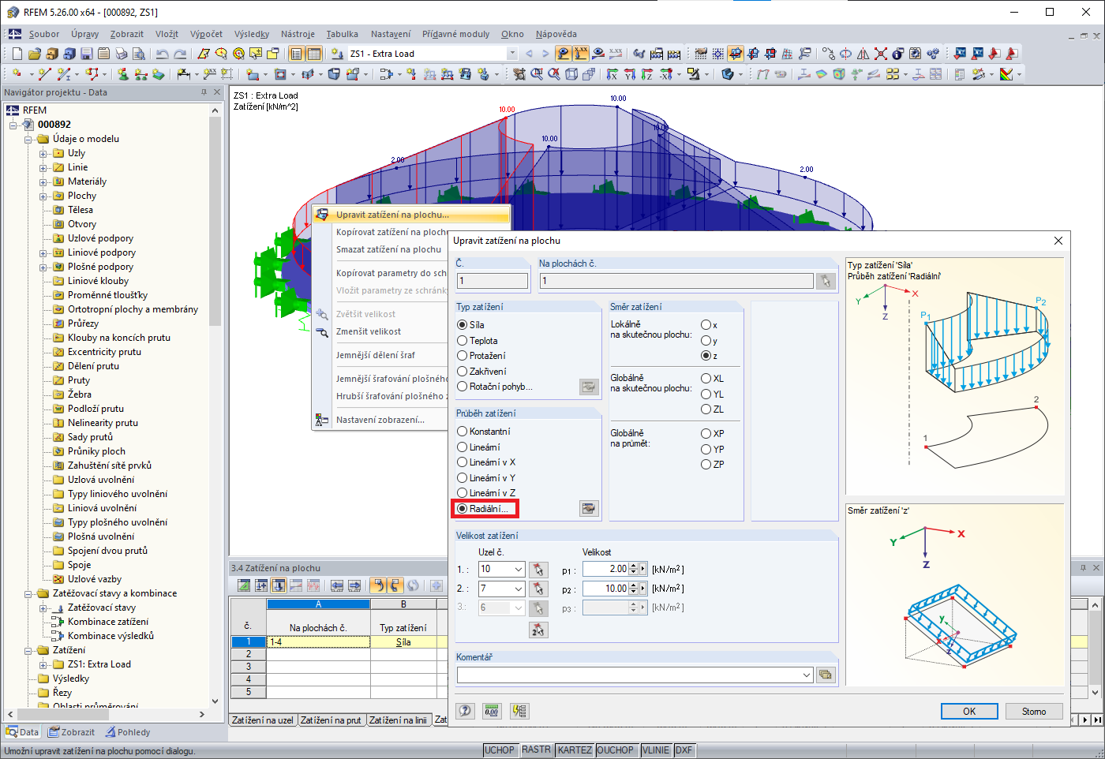The width and height of the screenshot is (1105, 759).
Task: Choose Lineární v Z distribution
Action: (486, 493)
